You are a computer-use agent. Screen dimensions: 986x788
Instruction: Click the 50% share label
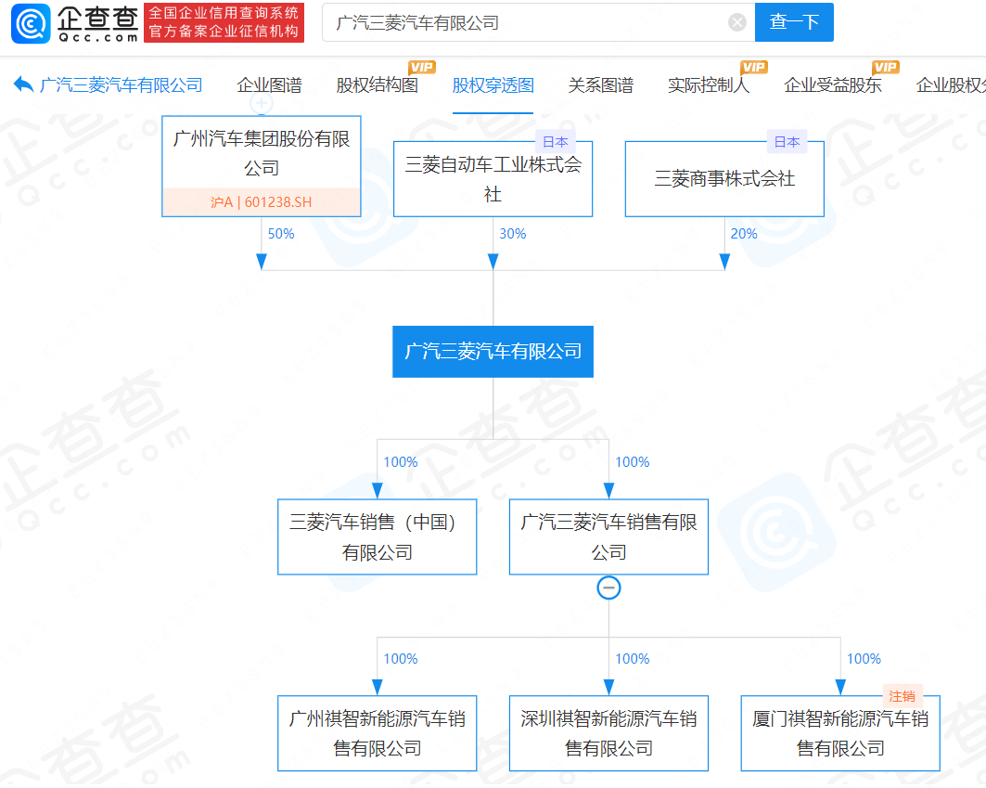click(281, 234)
